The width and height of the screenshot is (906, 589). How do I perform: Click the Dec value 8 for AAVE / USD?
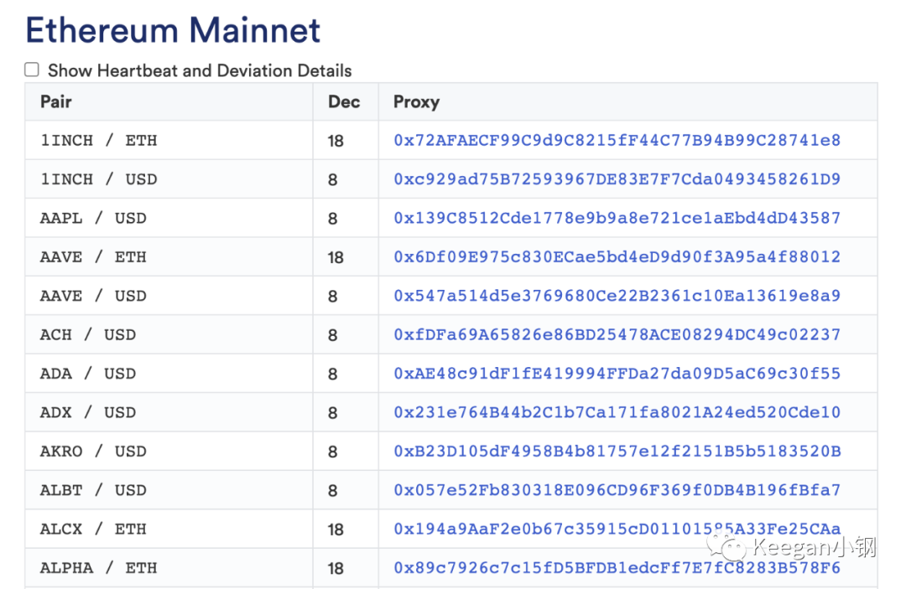pyautogui.click(x=333, y=296)
